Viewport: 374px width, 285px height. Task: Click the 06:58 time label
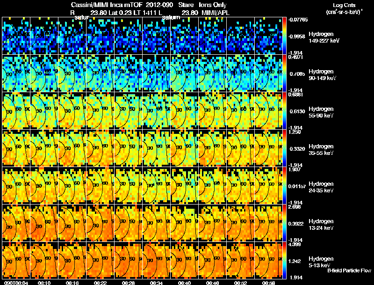[x=268, y=283]
